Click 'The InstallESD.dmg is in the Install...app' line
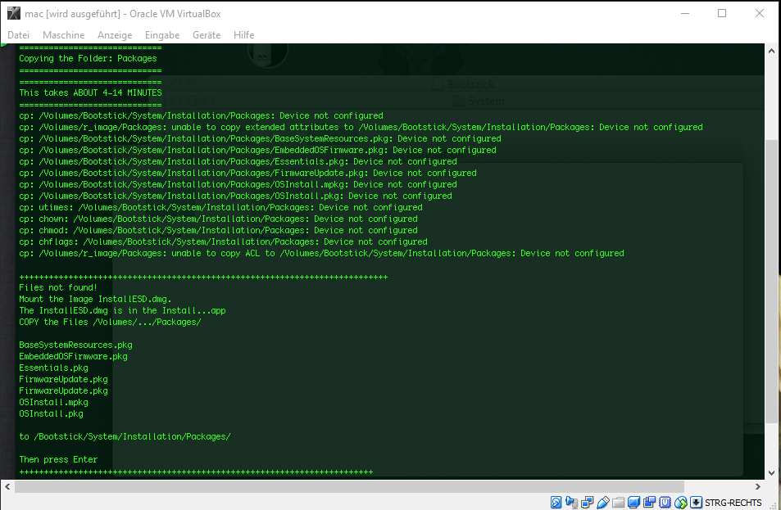Image resolution: width=781 pixels, height=510 pixels. pos(122,310)
